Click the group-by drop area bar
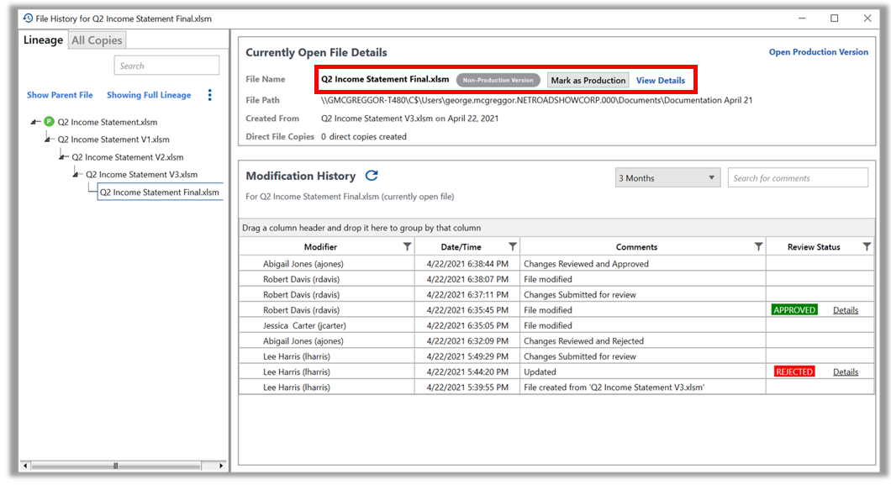This screenshot has width=891, height=485. coord(556,228)
